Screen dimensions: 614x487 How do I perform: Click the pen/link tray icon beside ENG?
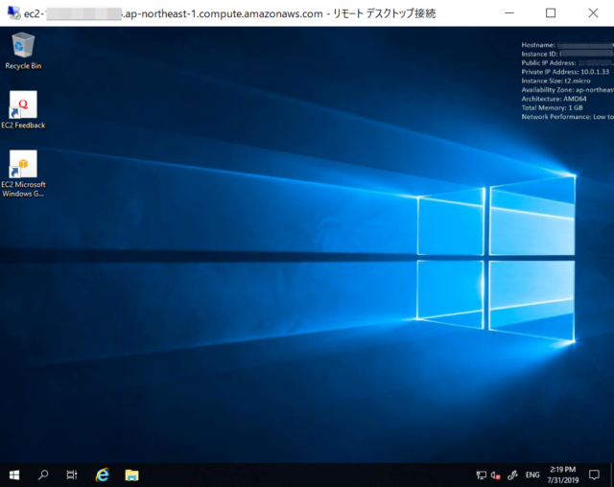512,475
